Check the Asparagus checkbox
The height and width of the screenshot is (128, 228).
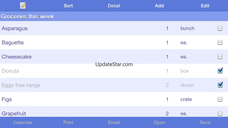[220, 28]
